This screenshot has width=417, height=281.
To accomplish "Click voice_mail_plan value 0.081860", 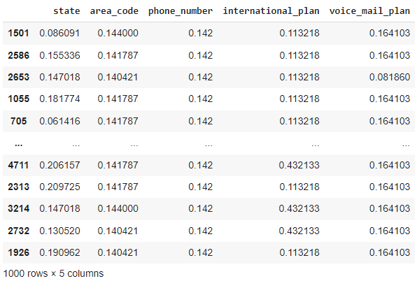I will pyautogui.click(x=390, y=77).
